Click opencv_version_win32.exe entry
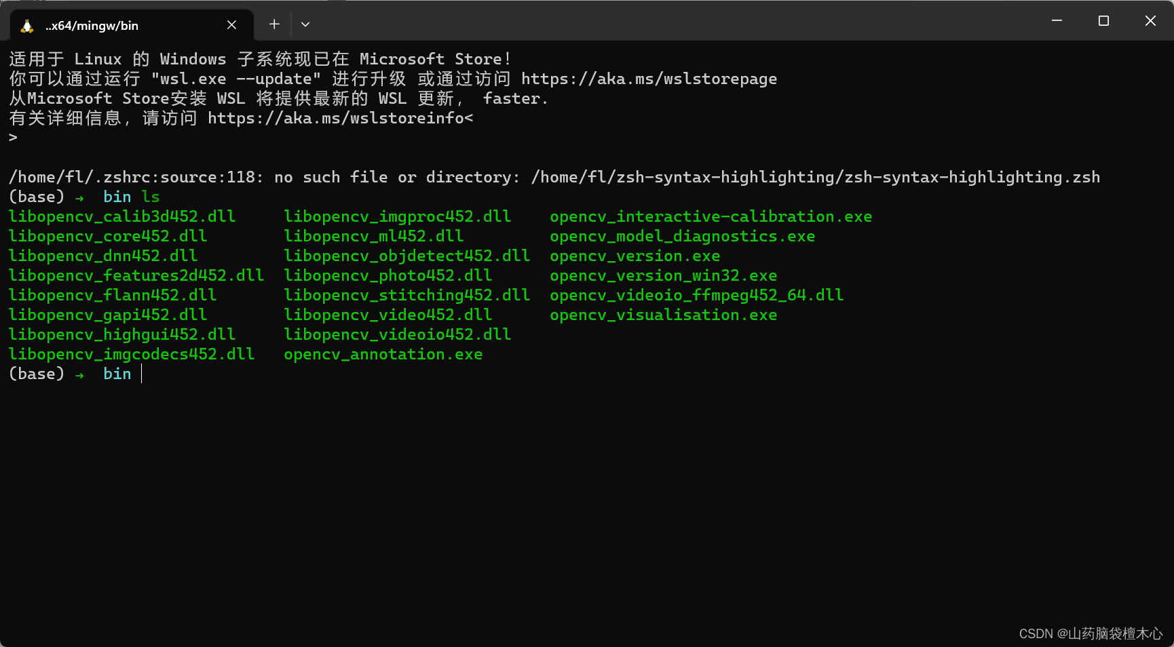Viewport: 1174px width, 647px height. coord(664,276)
